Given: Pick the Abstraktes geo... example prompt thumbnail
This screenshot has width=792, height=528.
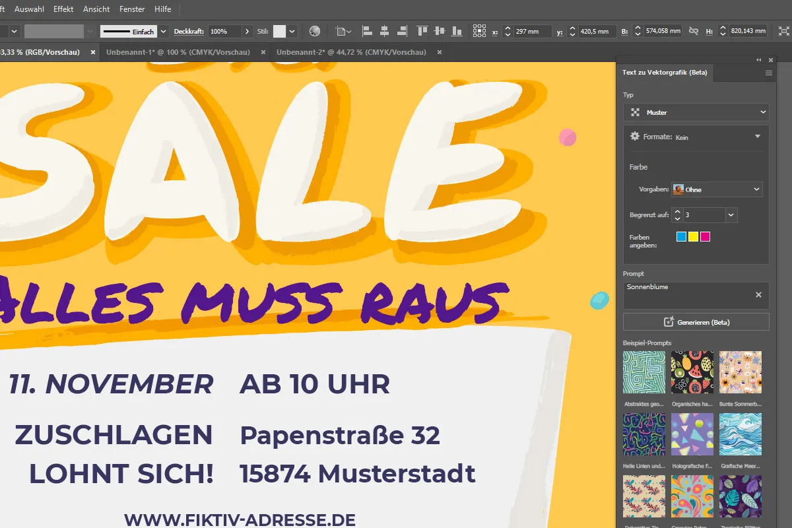Looking at the screenshot, I should click(644, 372).
